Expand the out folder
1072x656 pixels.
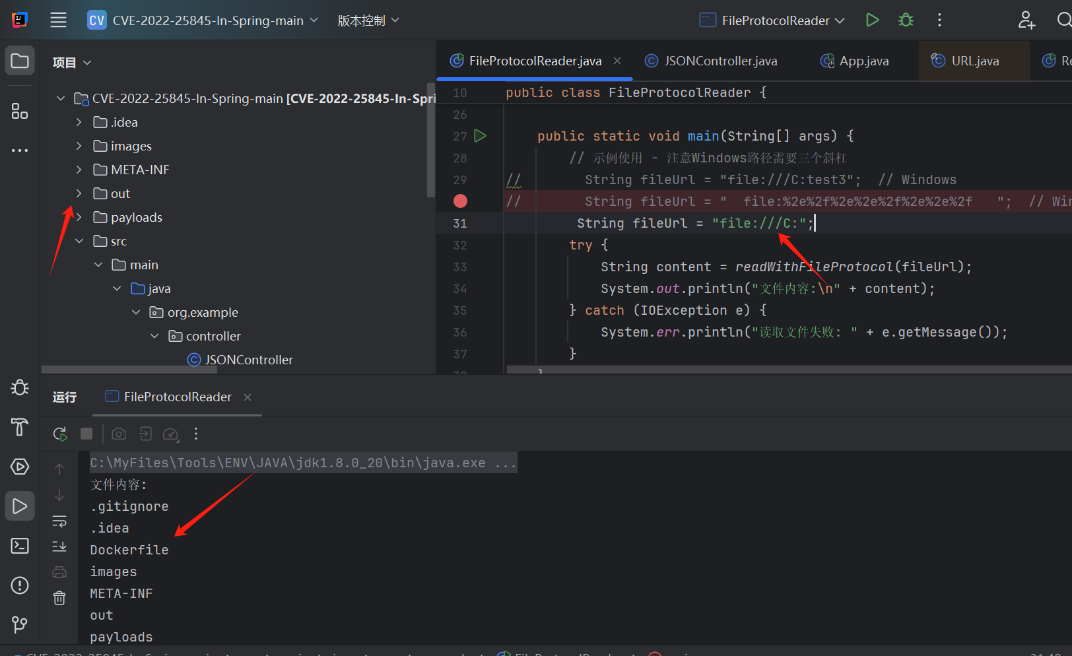pyautogui.click(x=79, y=193)
